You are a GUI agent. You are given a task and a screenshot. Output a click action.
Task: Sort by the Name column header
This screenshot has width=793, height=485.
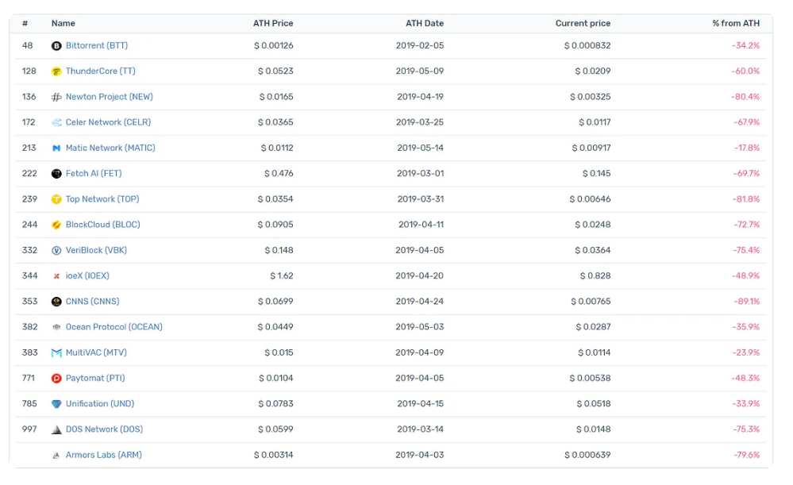click(x=64, y=23)
